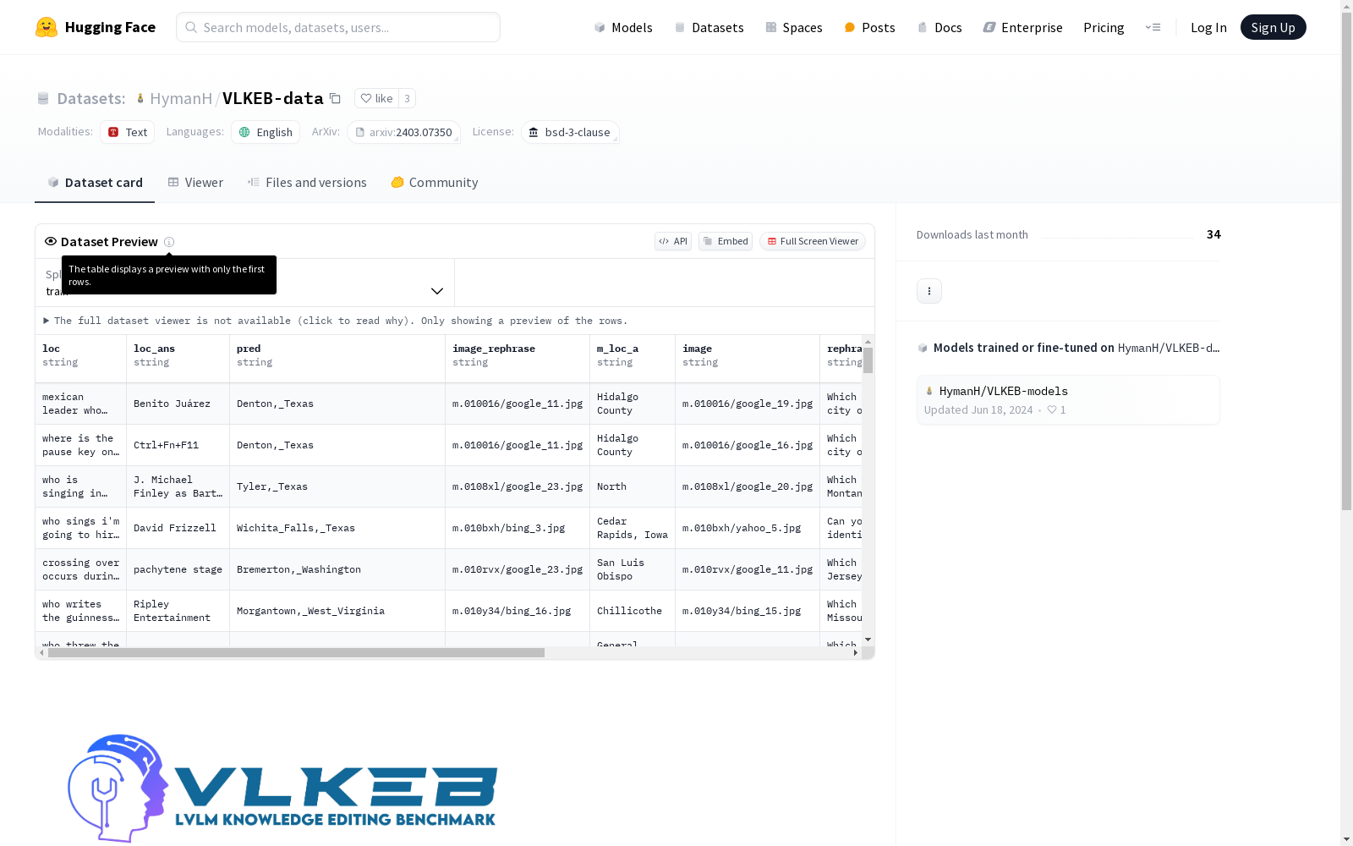Open the Enterprise page
Image resolution: width=1353 pixels, height=846 pixels.
pos(1022,27)
